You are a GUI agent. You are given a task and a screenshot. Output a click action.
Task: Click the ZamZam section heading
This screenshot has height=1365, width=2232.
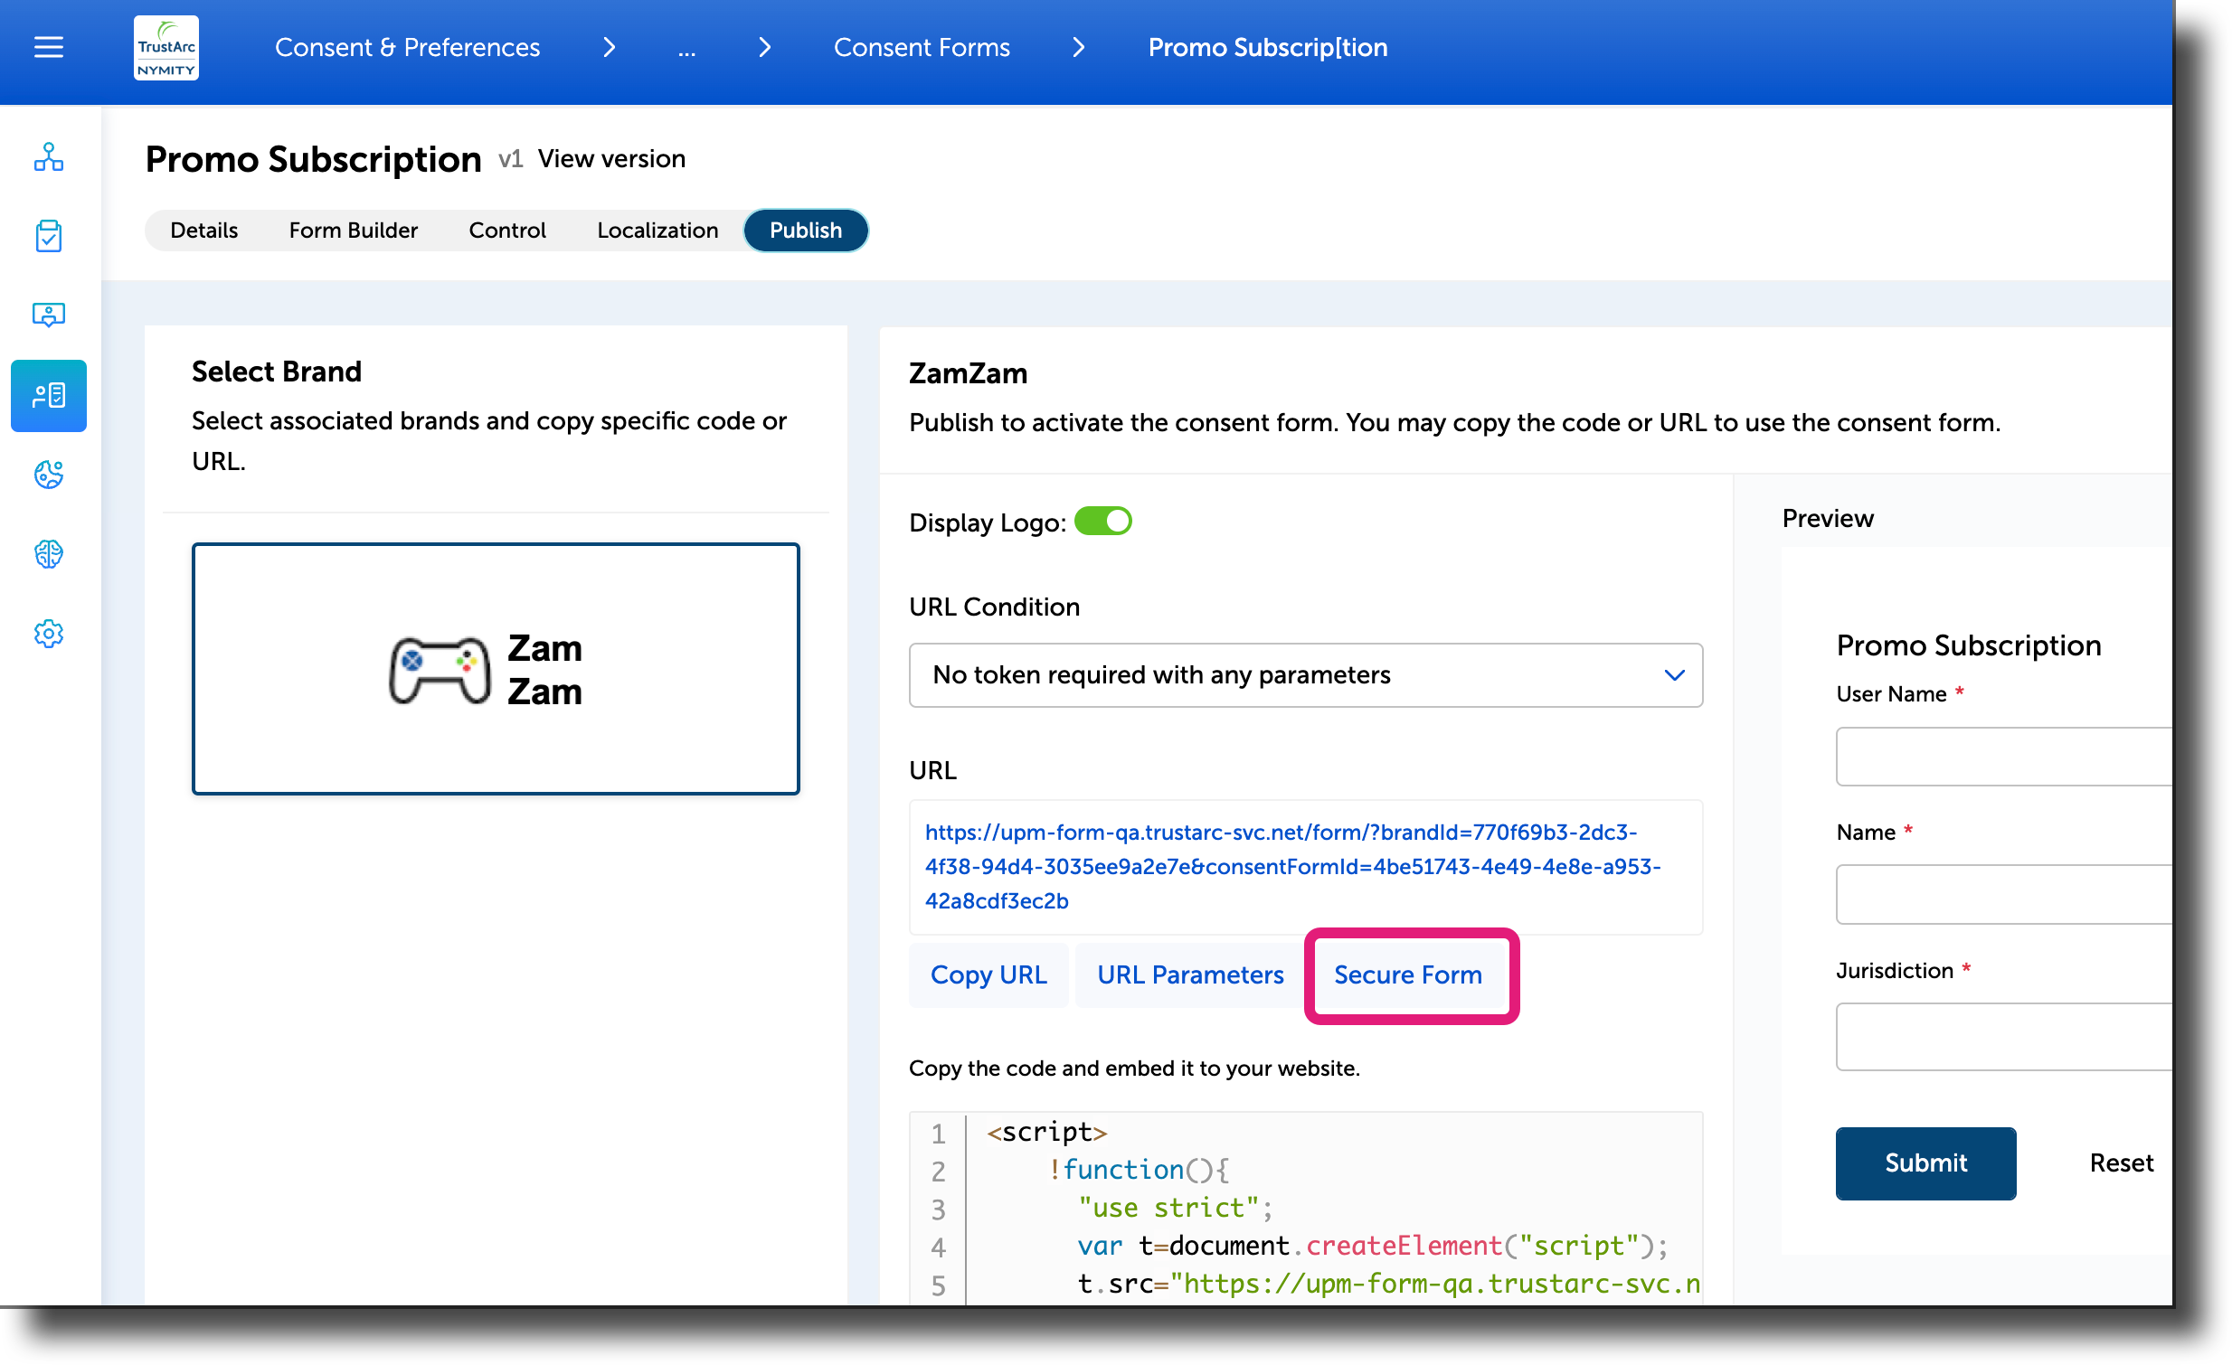click(x=969, y=373)
